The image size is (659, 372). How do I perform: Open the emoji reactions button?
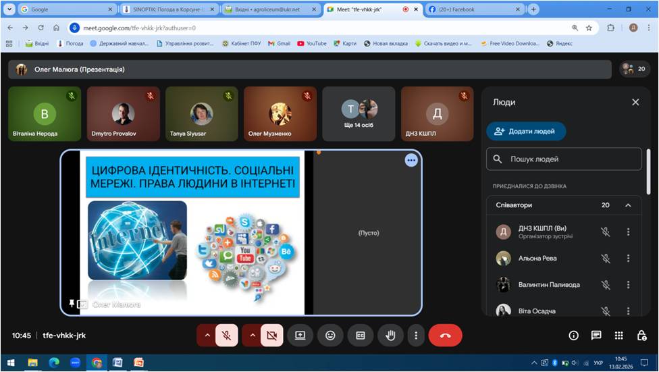[330, 336]
